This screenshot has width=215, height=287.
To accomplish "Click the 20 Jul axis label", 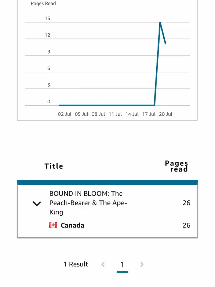I will point(166,114).
